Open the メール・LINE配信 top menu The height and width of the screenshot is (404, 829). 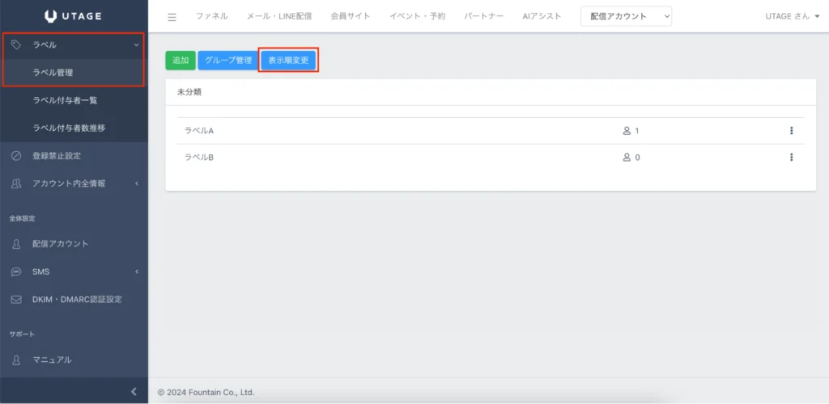pos(279,16)
